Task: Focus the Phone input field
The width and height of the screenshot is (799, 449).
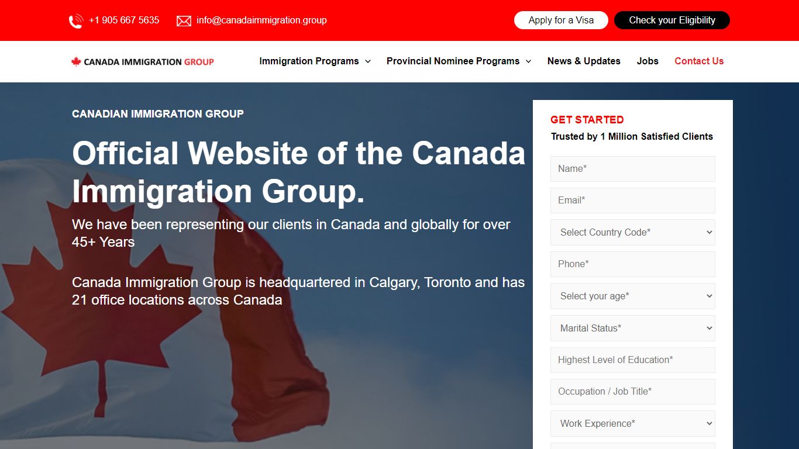Action: 633,264
